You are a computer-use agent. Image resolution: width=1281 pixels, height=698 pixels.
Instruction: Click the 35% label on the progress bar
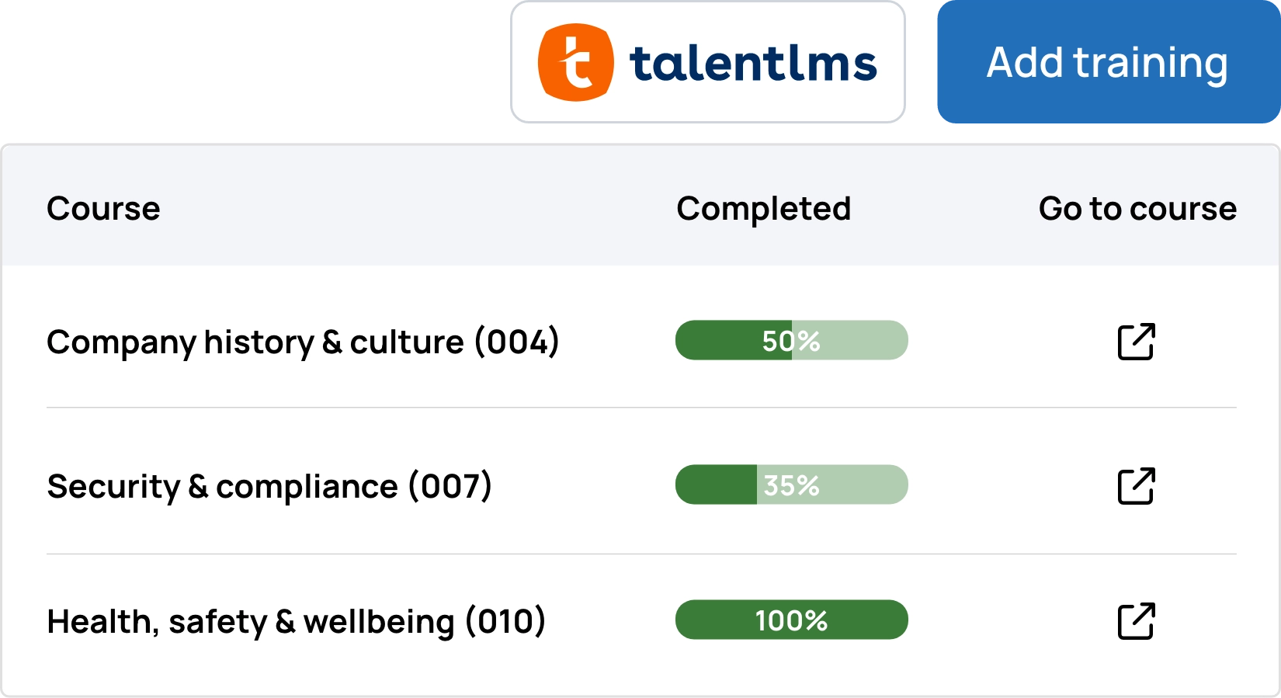pyautogui.click(x=791, y=485)
